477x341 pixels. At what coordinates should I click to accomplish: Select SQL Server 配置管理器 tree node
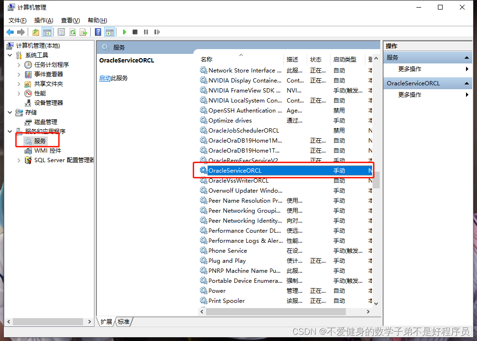(x=64, y=160)
